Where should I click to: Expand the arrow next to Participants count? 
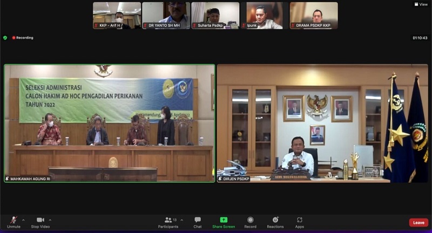click(181, 220)
